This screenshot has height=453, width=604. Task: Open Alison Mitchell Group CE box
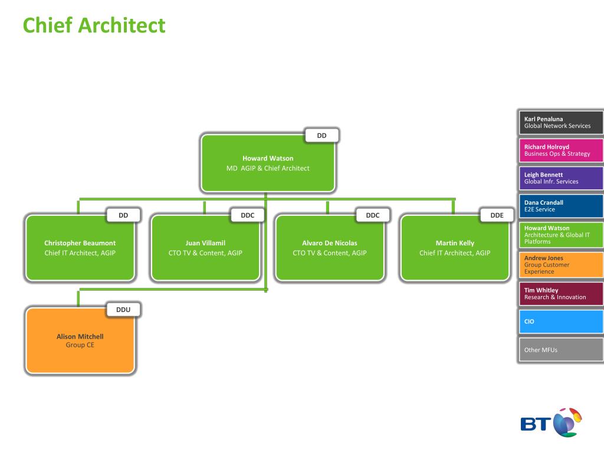click(80, 340)
